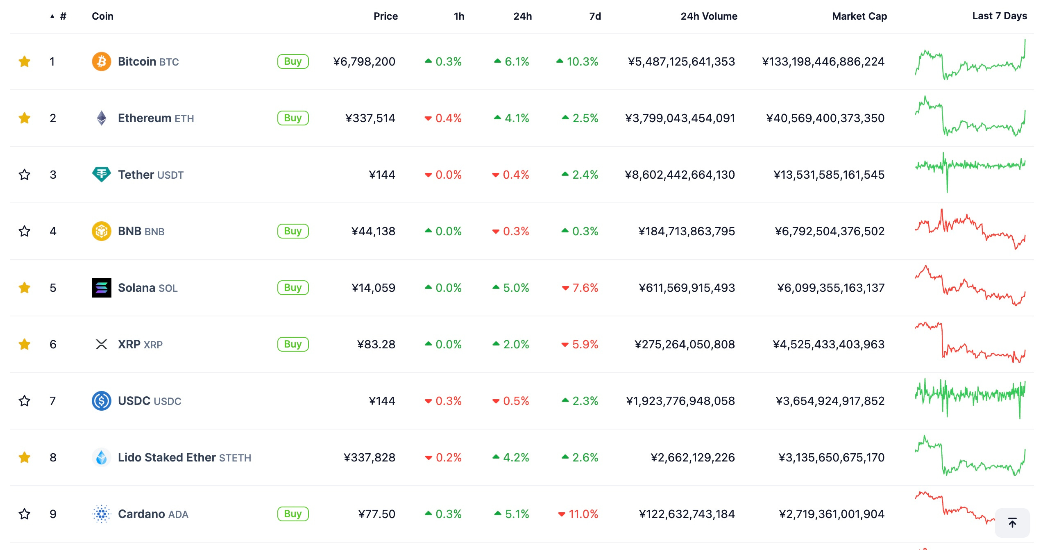View Tether's 7-day sparkline chart
Image resolution: width=1043 pixels, height=550 pixels.
click(x=970, y=173)
